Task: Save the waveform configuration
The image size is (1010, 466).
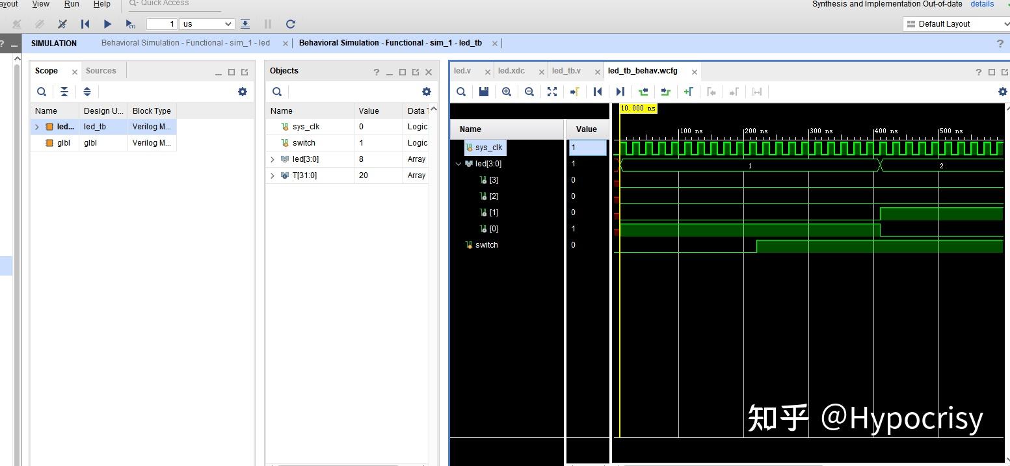Action: coord(484,92)
